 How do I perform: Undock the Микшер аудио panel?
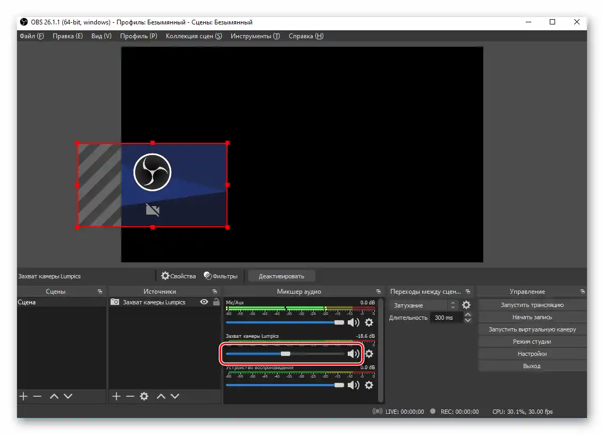click(378, 292)
